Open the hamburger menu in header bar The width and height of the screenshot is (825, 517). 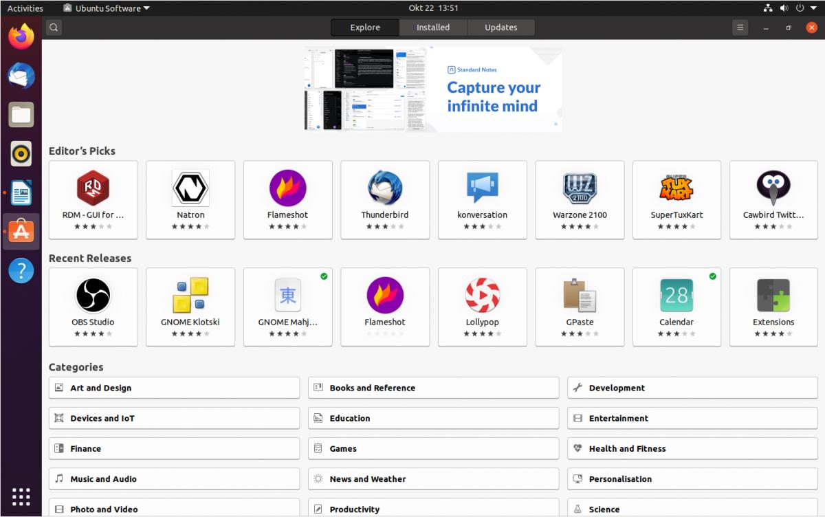pos(740,27)
